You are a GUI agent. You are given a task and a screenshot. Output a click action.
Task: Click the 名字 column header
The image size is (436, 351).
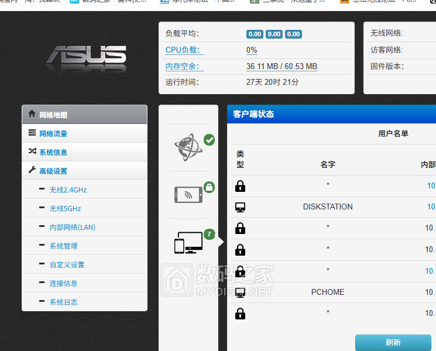coord(328,164)
